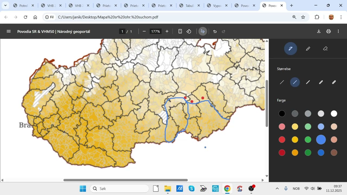
Task: Pick the light green color swatch
Action: [x=308, y=126]
